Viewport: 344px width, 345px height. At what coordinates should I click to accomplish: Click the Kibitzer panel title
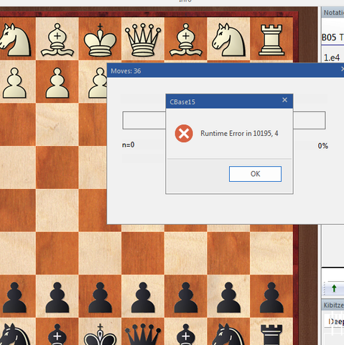pyautogui.click(x=333, y=305)
